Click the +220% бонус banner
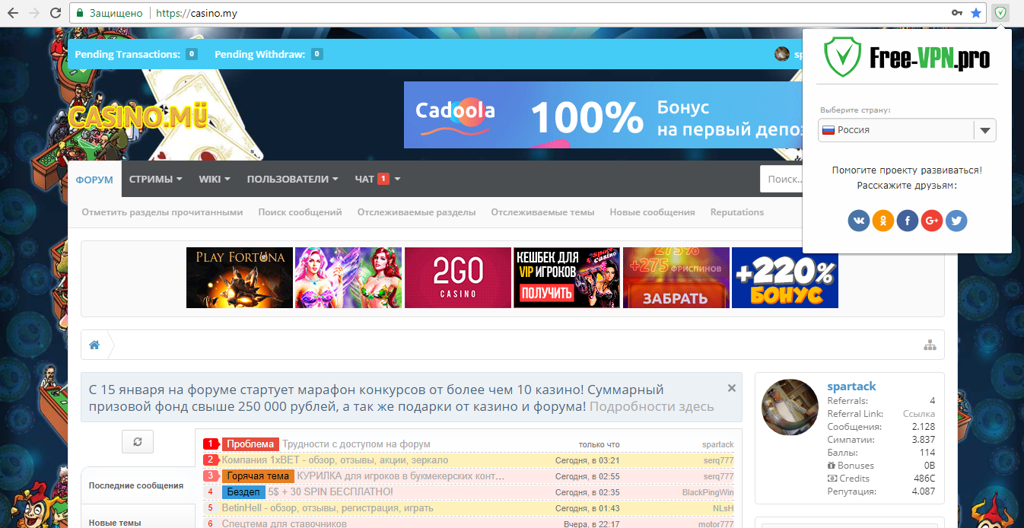 785,278
